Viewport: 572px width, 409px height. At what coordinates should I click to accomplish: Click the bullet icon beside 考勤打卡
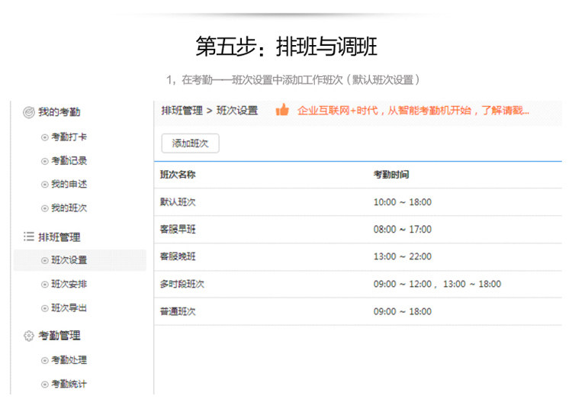(44, 137)
